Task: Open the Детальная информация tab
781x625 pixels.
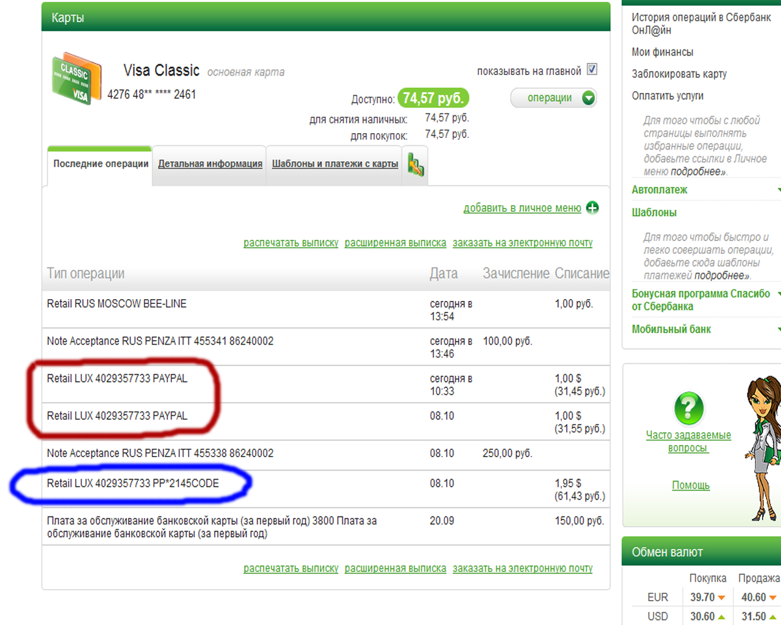Action: coord(210,164)
